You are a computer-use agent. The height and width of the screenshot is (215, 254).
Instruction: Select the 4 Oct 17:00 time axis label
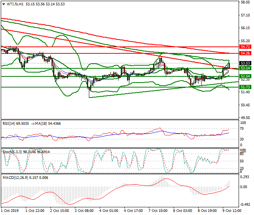coord(133,211)
